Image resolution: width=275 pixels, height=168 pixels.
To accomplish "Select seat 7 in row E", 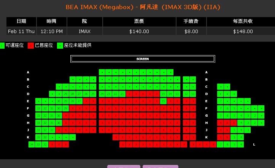I will 221,101.
